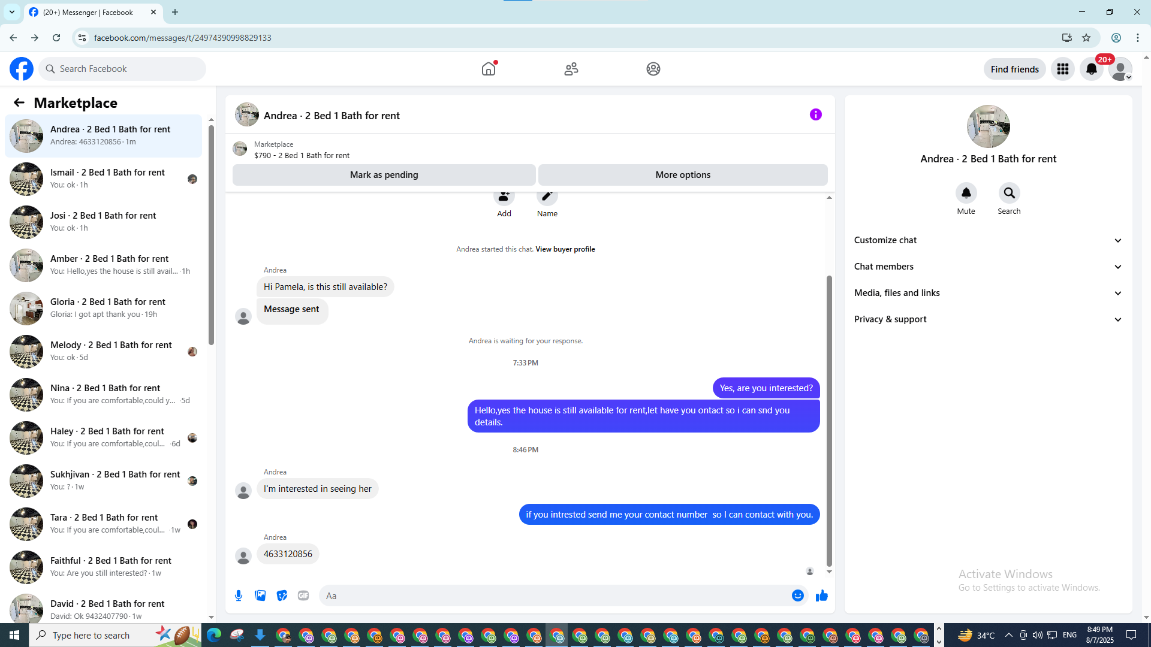
Task: Attach a photo using the image icon
Action: click(x=260, y=595)
